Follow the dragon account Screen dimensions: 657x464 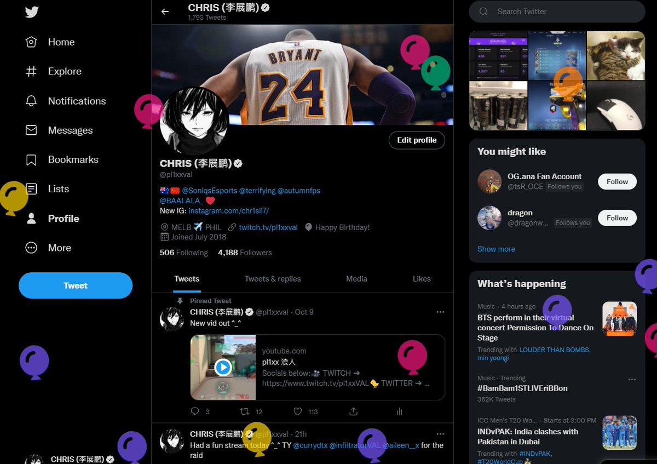click(x=617, y=218)
